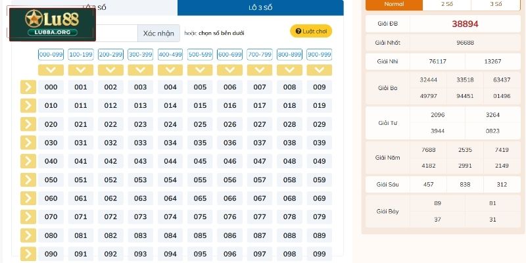Click the yellow arrow beside row 070
Image resolution: width=526 pixels, height=263 pixels.
(28, 217)
